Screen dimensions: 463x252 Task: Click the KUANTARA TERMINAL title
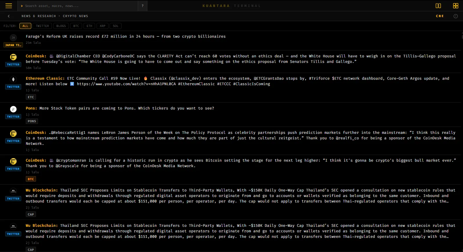click(x=231, y=6)
